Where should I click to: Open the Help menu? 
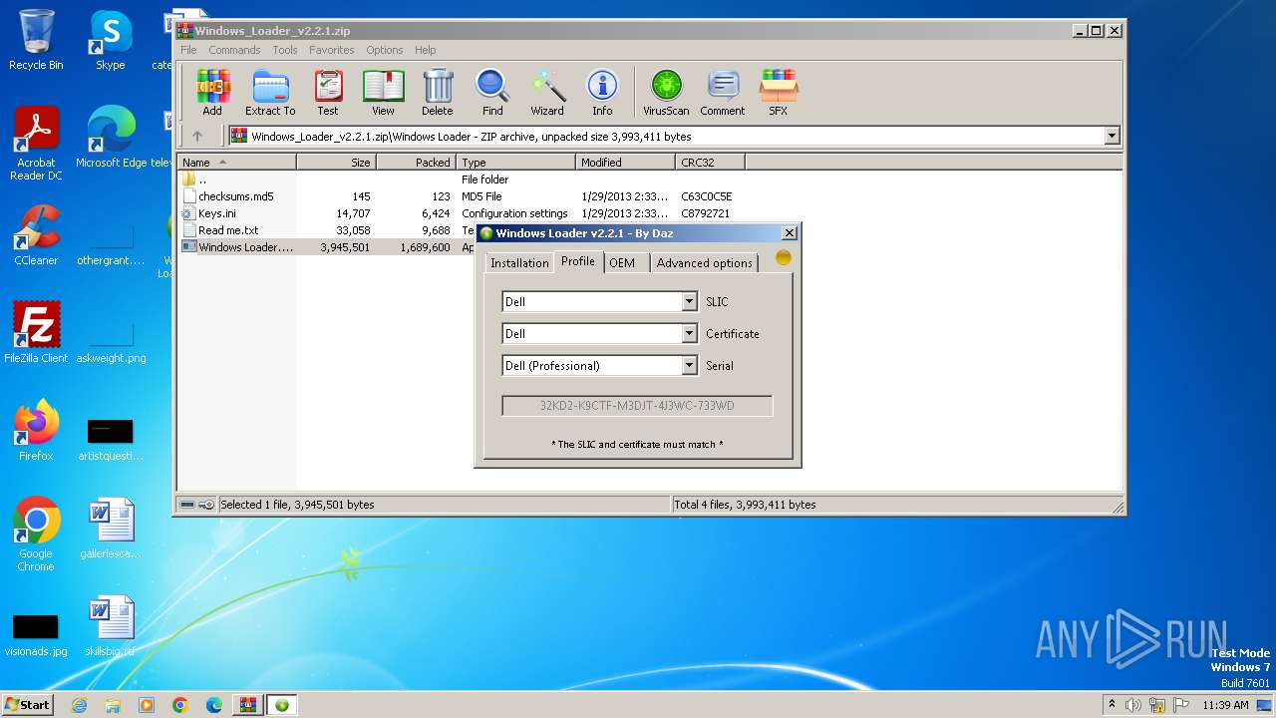click(426, 50)
